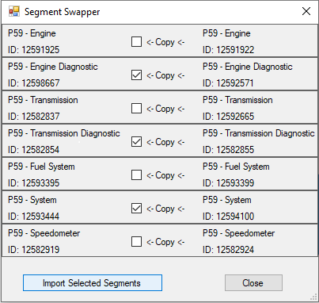319x303 pixels.
Task: Tick the Fuel System copy checkbox
Action: coord(136,175)
